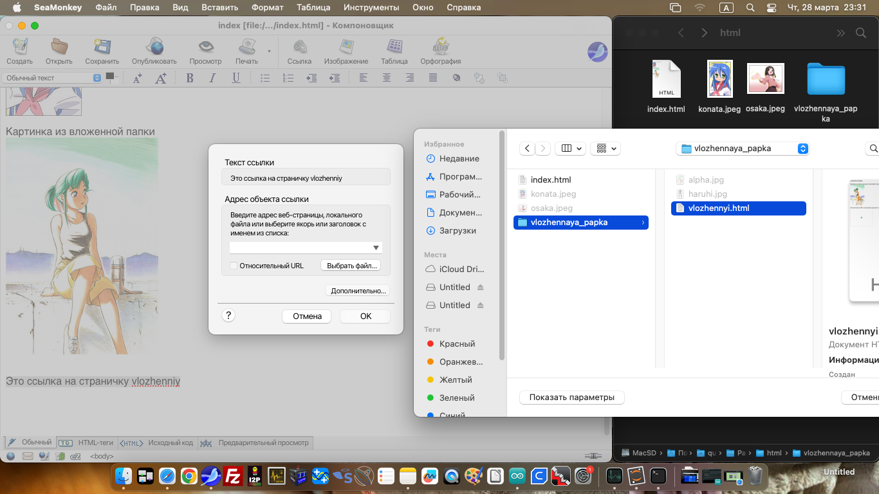Open the Орфография spell check tool
The image size is (879, 494).
click(x=440, y=51)
